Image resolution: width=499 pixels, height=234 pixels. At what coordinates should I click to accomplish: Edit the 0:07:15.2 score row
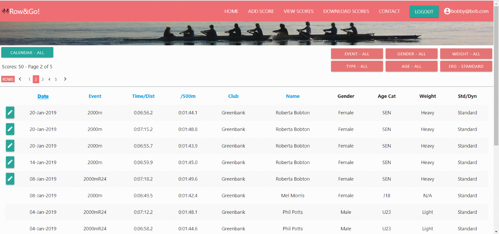tap(10, 129)
